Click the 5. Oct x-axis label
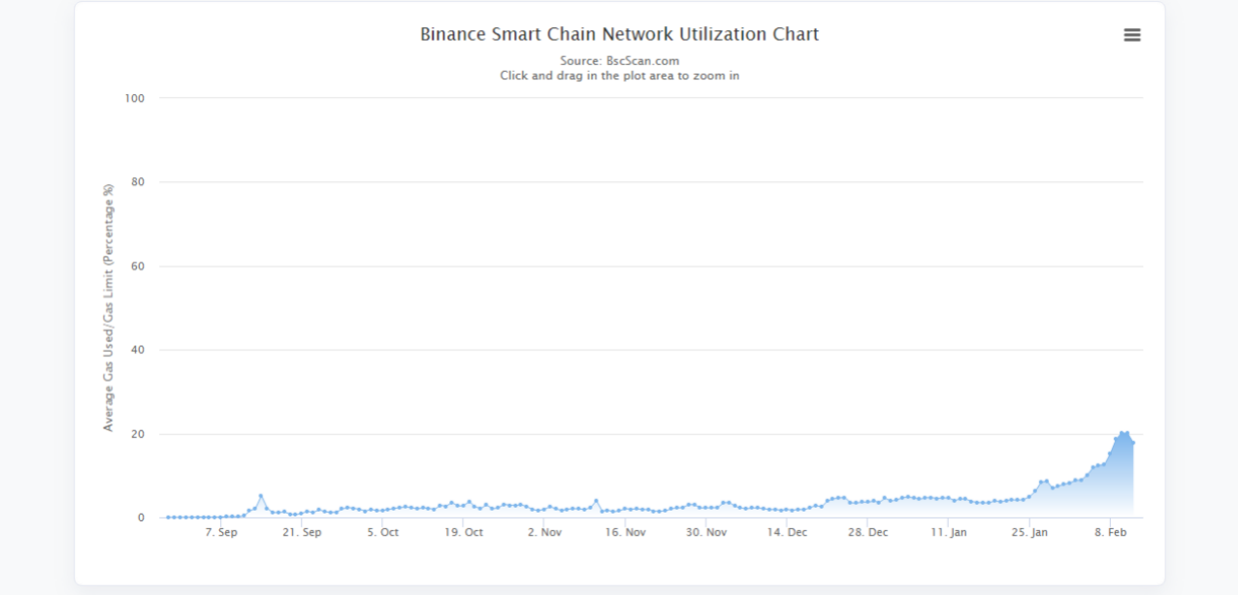1238x595 pixels. 382,532
